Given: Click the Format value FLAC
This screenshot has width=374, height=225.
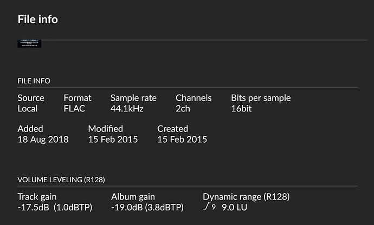Looking at the screenshot, I should 75,109.
